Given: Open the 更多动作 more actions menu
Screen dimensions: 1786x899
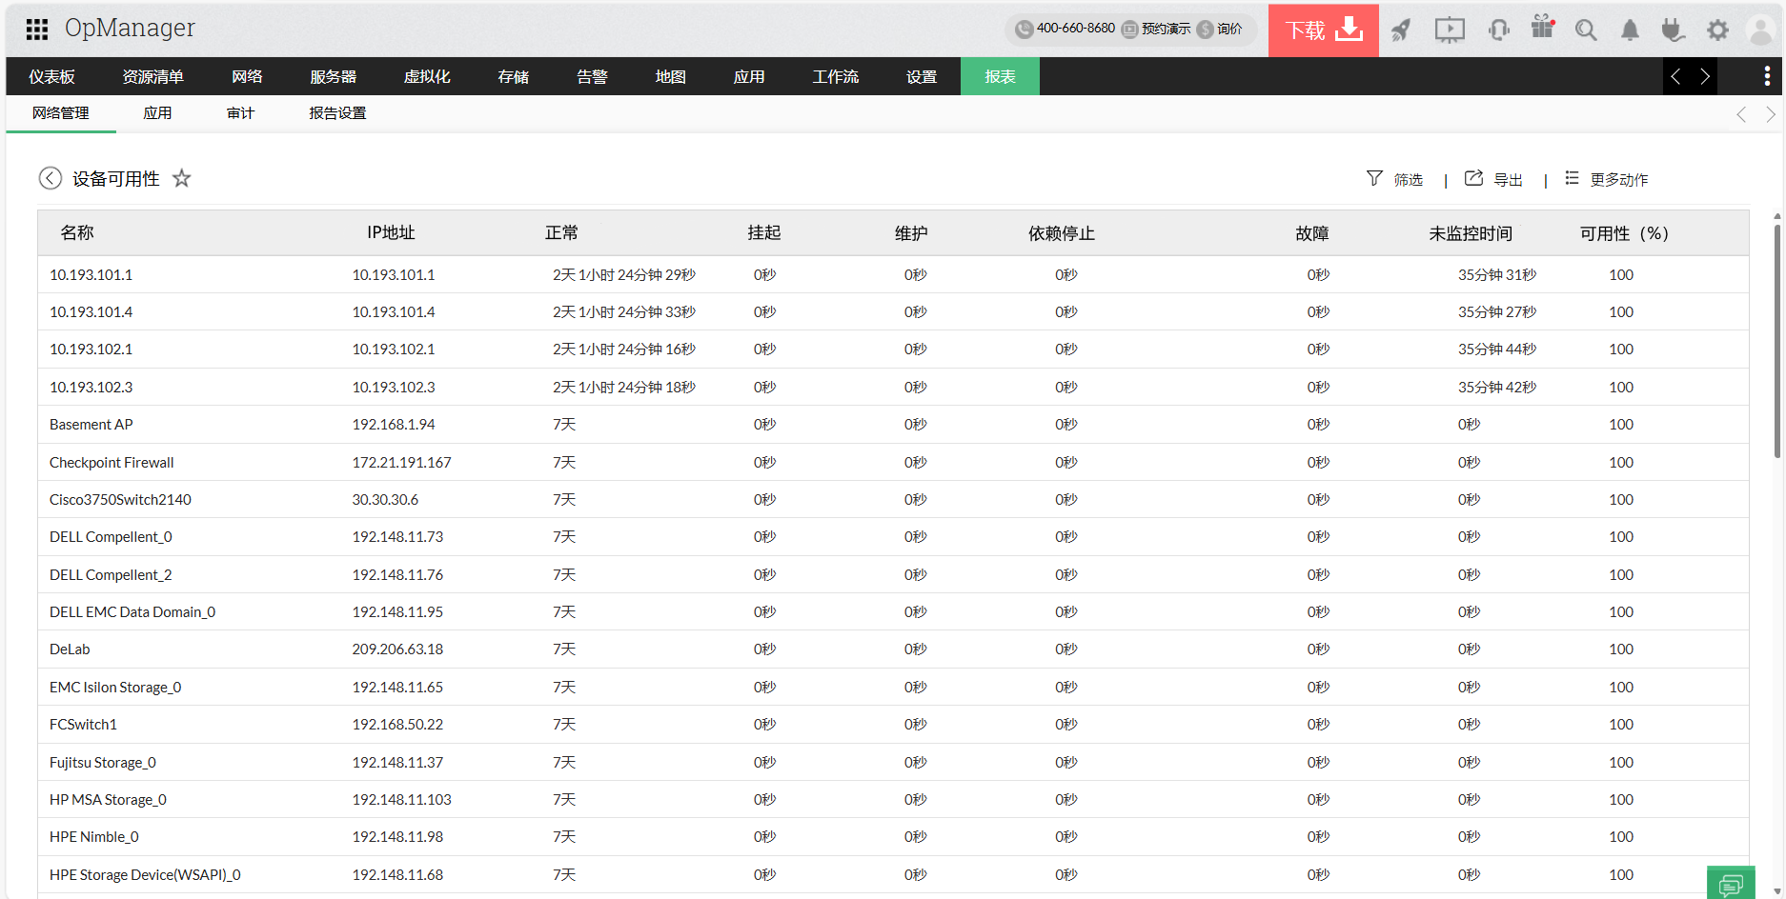Looking at the screenshot, I should (x=1606, y=179).
